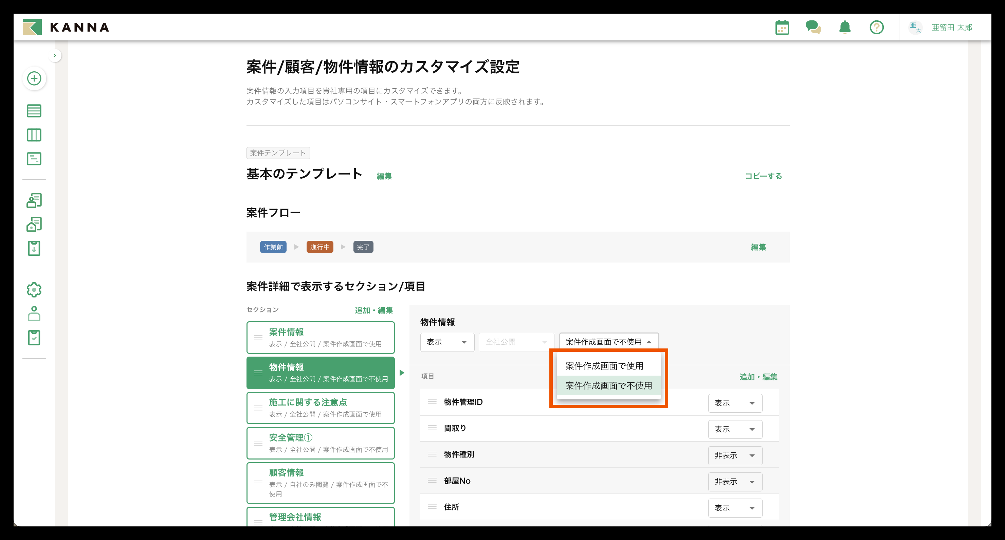Expand the sidebar using the chevron arrow
Screen dimensions: 1005x540
55,55
